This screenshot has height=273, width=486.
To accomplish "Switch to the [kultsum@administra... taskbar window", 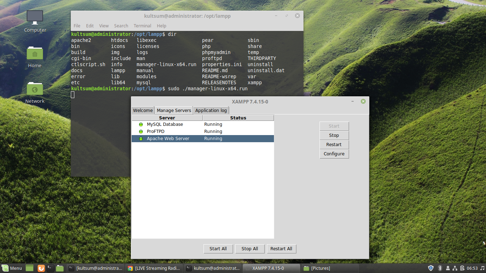I will pyautogui.click(x=96, y=268).
